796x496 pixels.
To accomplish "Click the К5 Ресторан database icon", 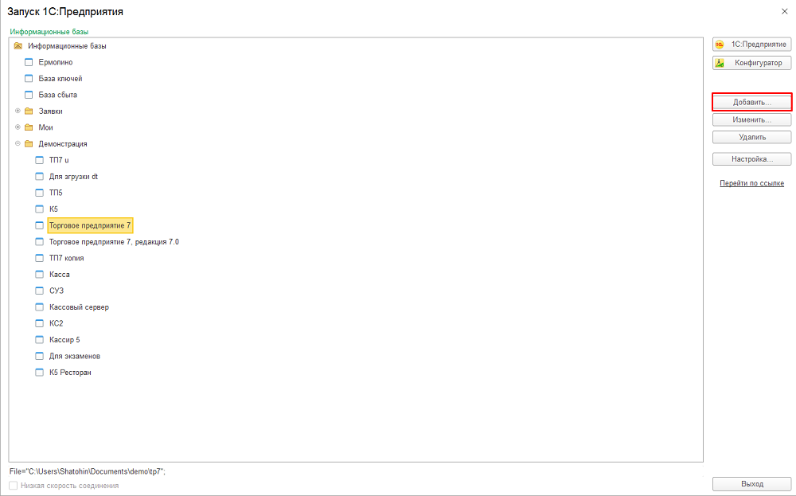I will coord(40,372).
